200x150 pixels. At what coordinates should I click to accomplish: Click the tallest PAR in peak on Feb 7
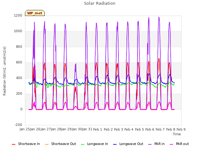pos(159,17)
